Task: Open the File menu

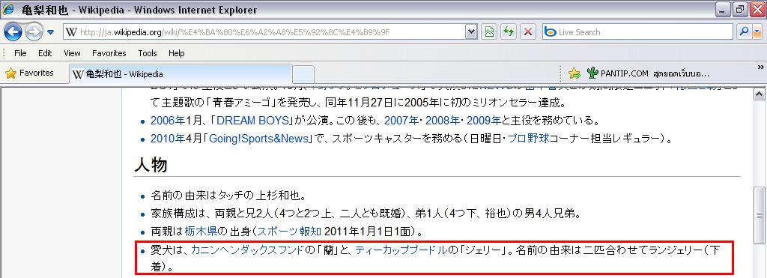Action: [20, 53]
